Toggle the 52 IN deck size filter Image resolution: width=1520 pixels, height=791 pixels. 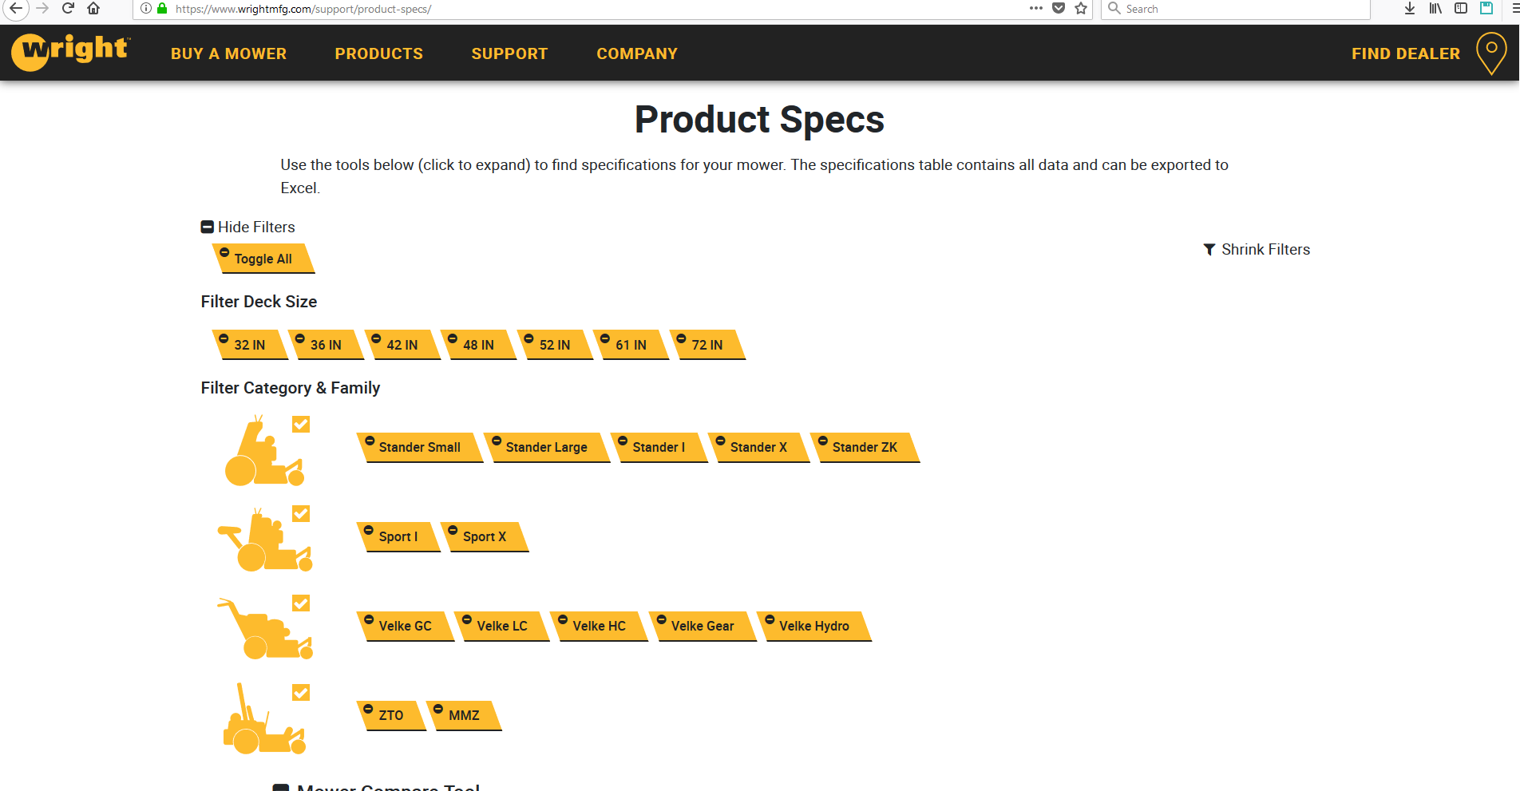coord(555,345)
